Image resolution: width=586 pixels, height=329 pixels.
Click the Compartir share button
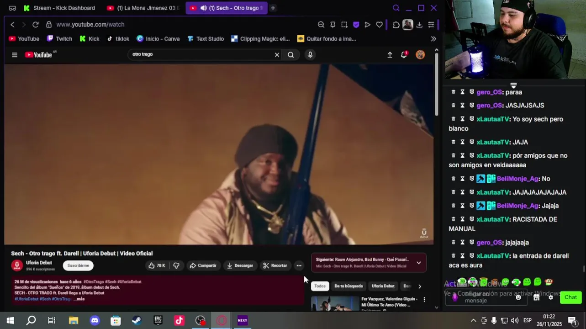203,265
